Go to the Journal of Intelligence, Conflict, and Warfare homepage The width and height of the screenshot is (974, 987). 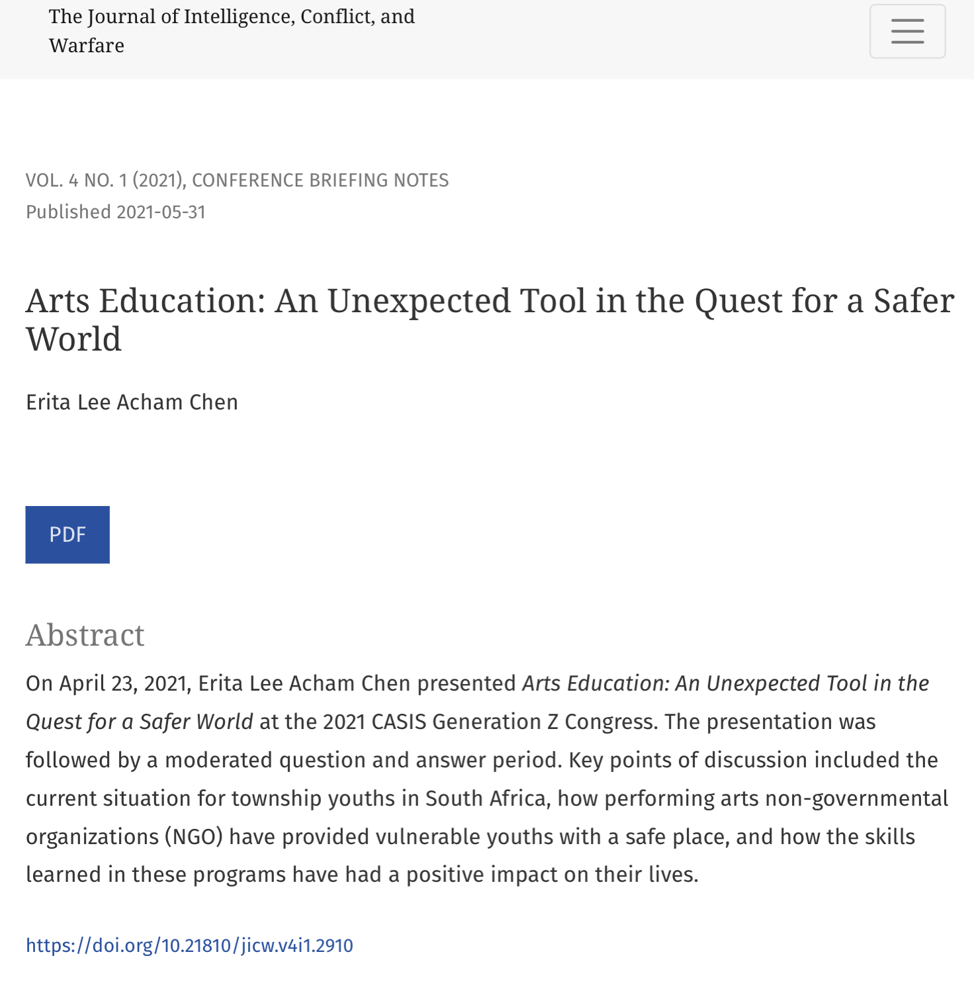click(x=231, y=30)
